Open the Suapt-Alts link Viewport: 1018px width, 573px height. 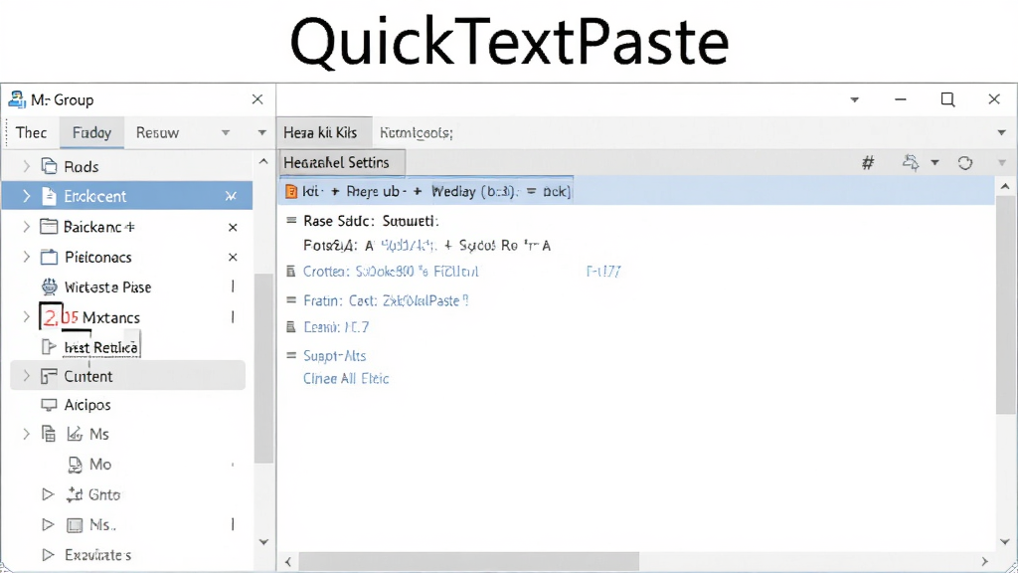[334, 356]
